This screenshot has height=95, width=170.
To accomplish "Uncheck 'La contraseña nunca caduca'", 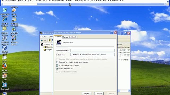I will pos(57,65).
